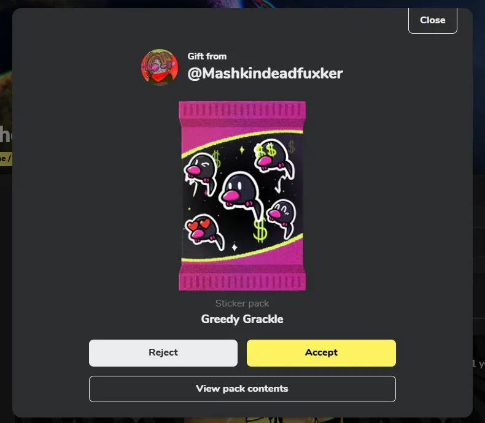Select the dollar-eyed grackle sticker
485x423 pixels.
(x=273, y=159)
